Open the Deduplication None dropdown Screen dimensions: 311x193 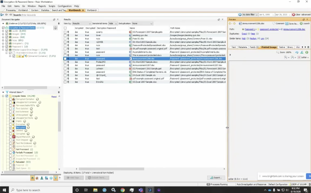[x=142, y=23]
